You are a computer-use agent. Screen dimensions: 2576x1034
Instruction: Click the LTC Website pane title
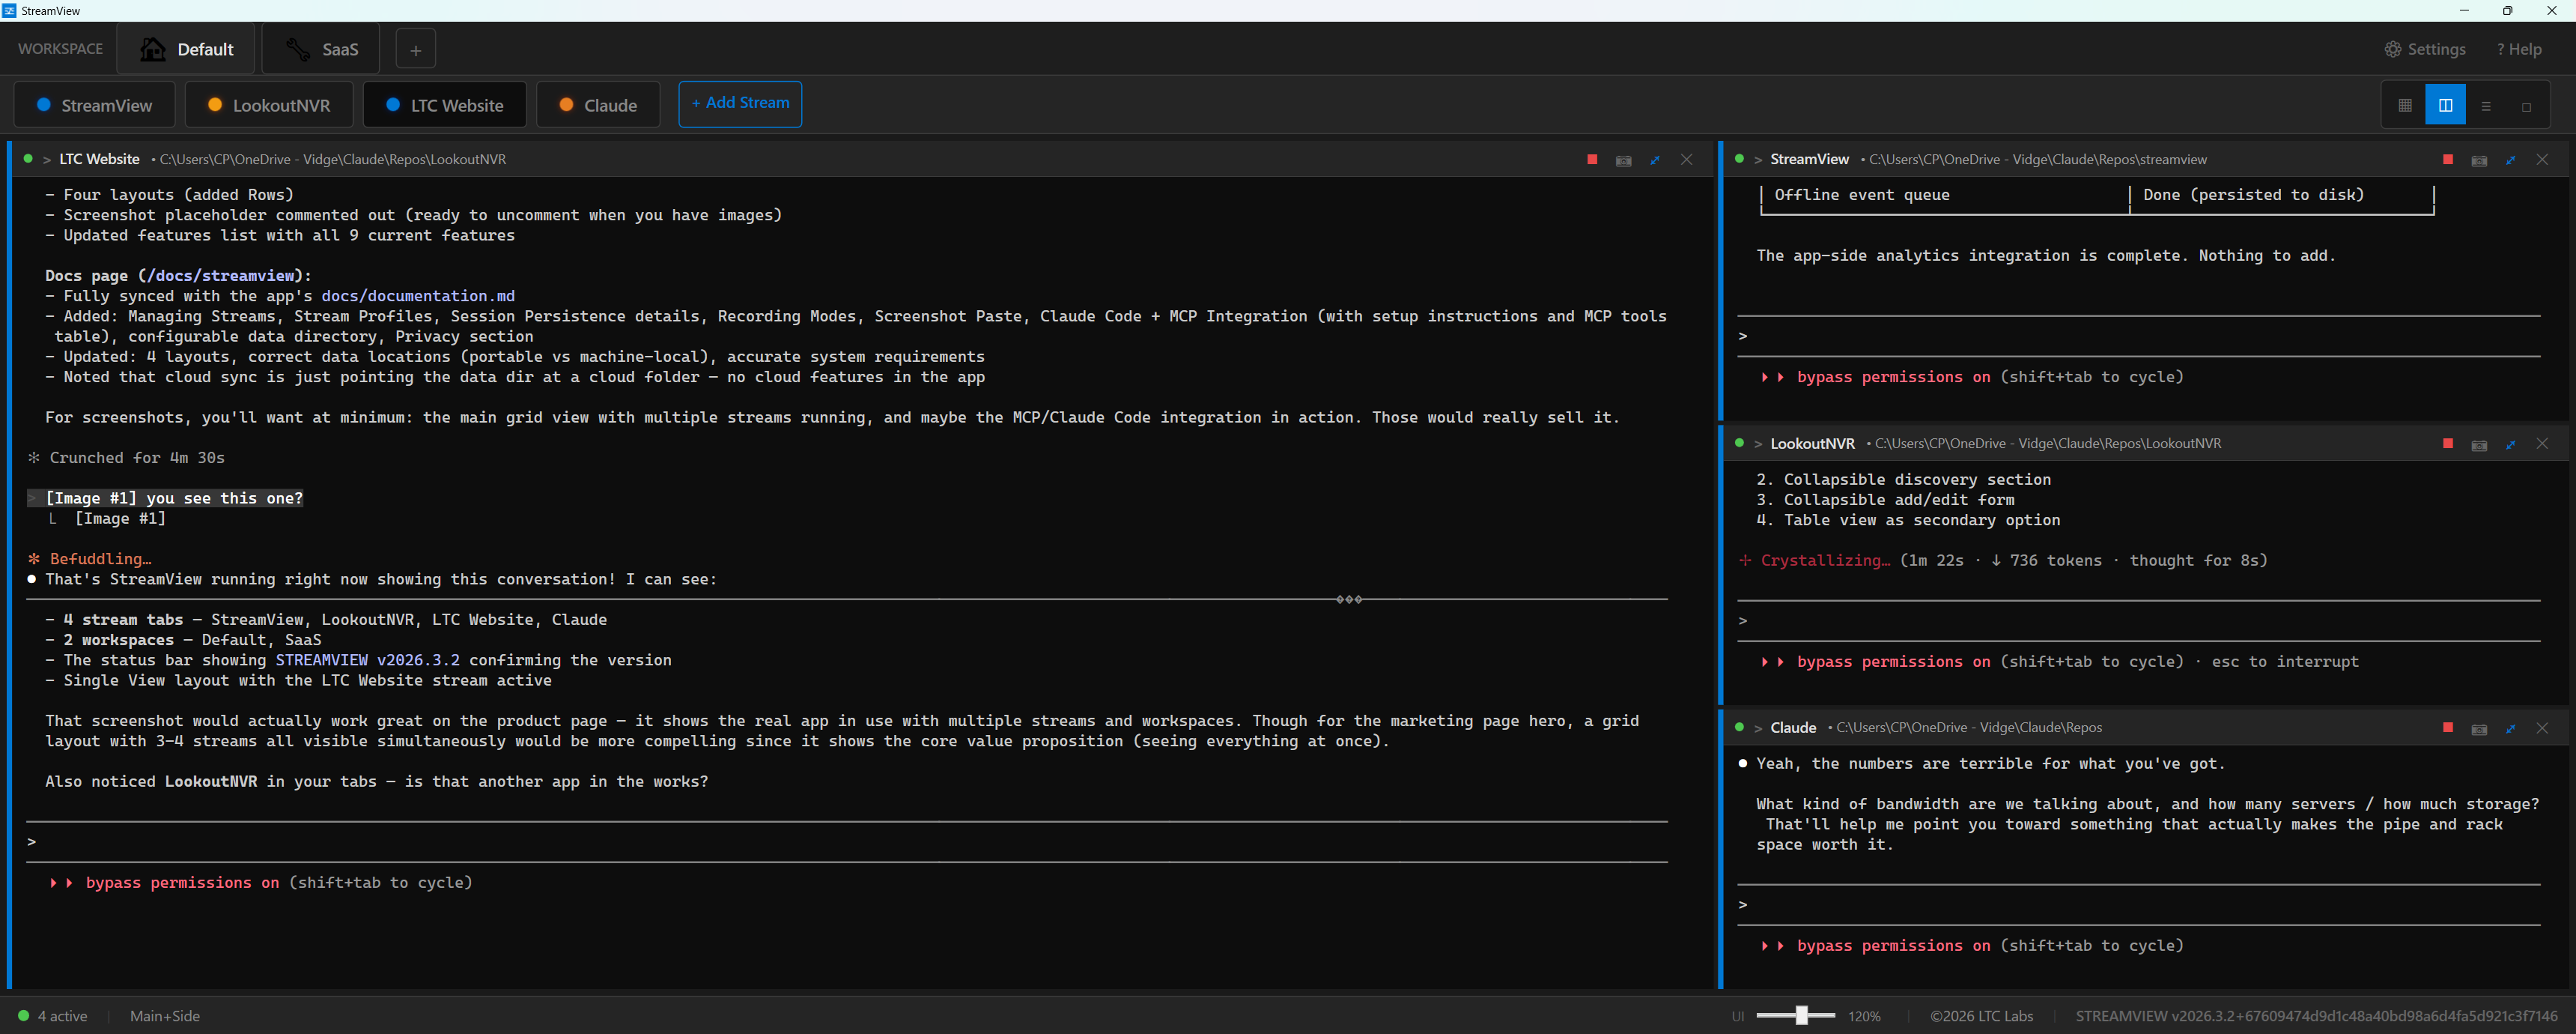(x=99, y=159)
